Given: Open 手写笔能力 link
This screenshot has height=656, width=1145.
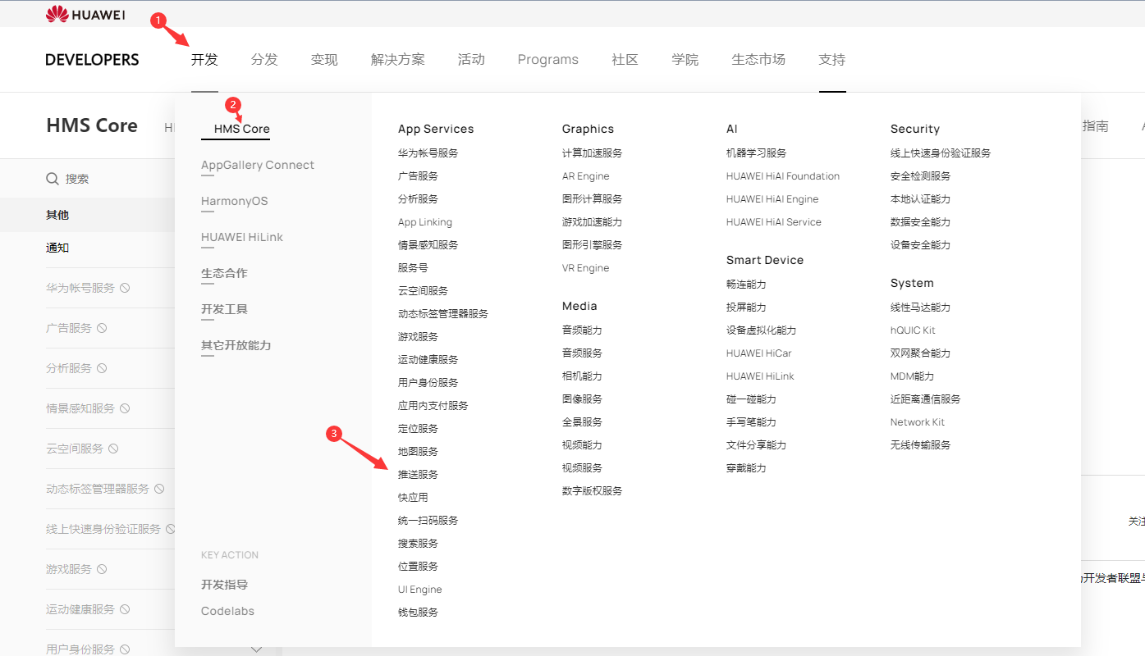Looking at the screenshot, I should point(751,422).
